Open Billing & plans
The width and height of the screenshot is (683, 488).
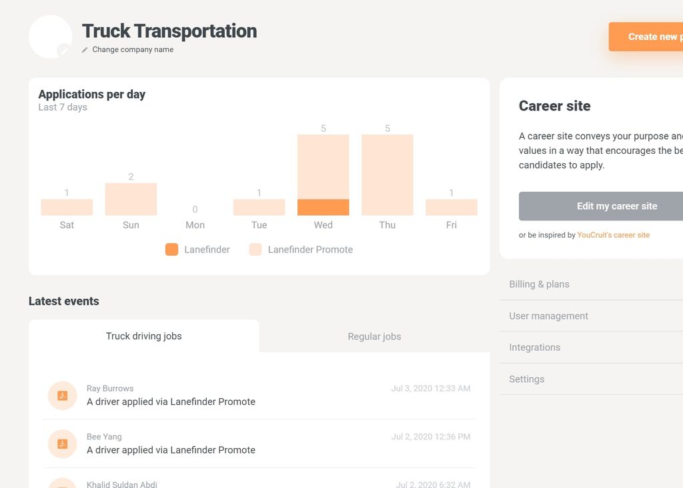[592, 284]
